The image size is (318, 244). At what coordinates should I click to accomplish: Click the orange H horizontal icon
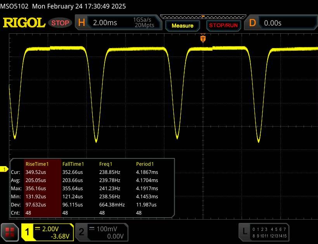[81, 23]
